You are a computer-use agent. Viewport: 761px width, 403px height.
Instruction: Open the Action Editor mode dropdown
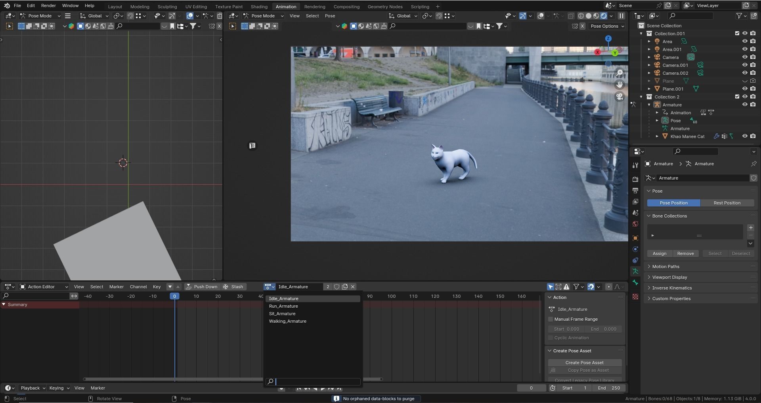[44, 287]
